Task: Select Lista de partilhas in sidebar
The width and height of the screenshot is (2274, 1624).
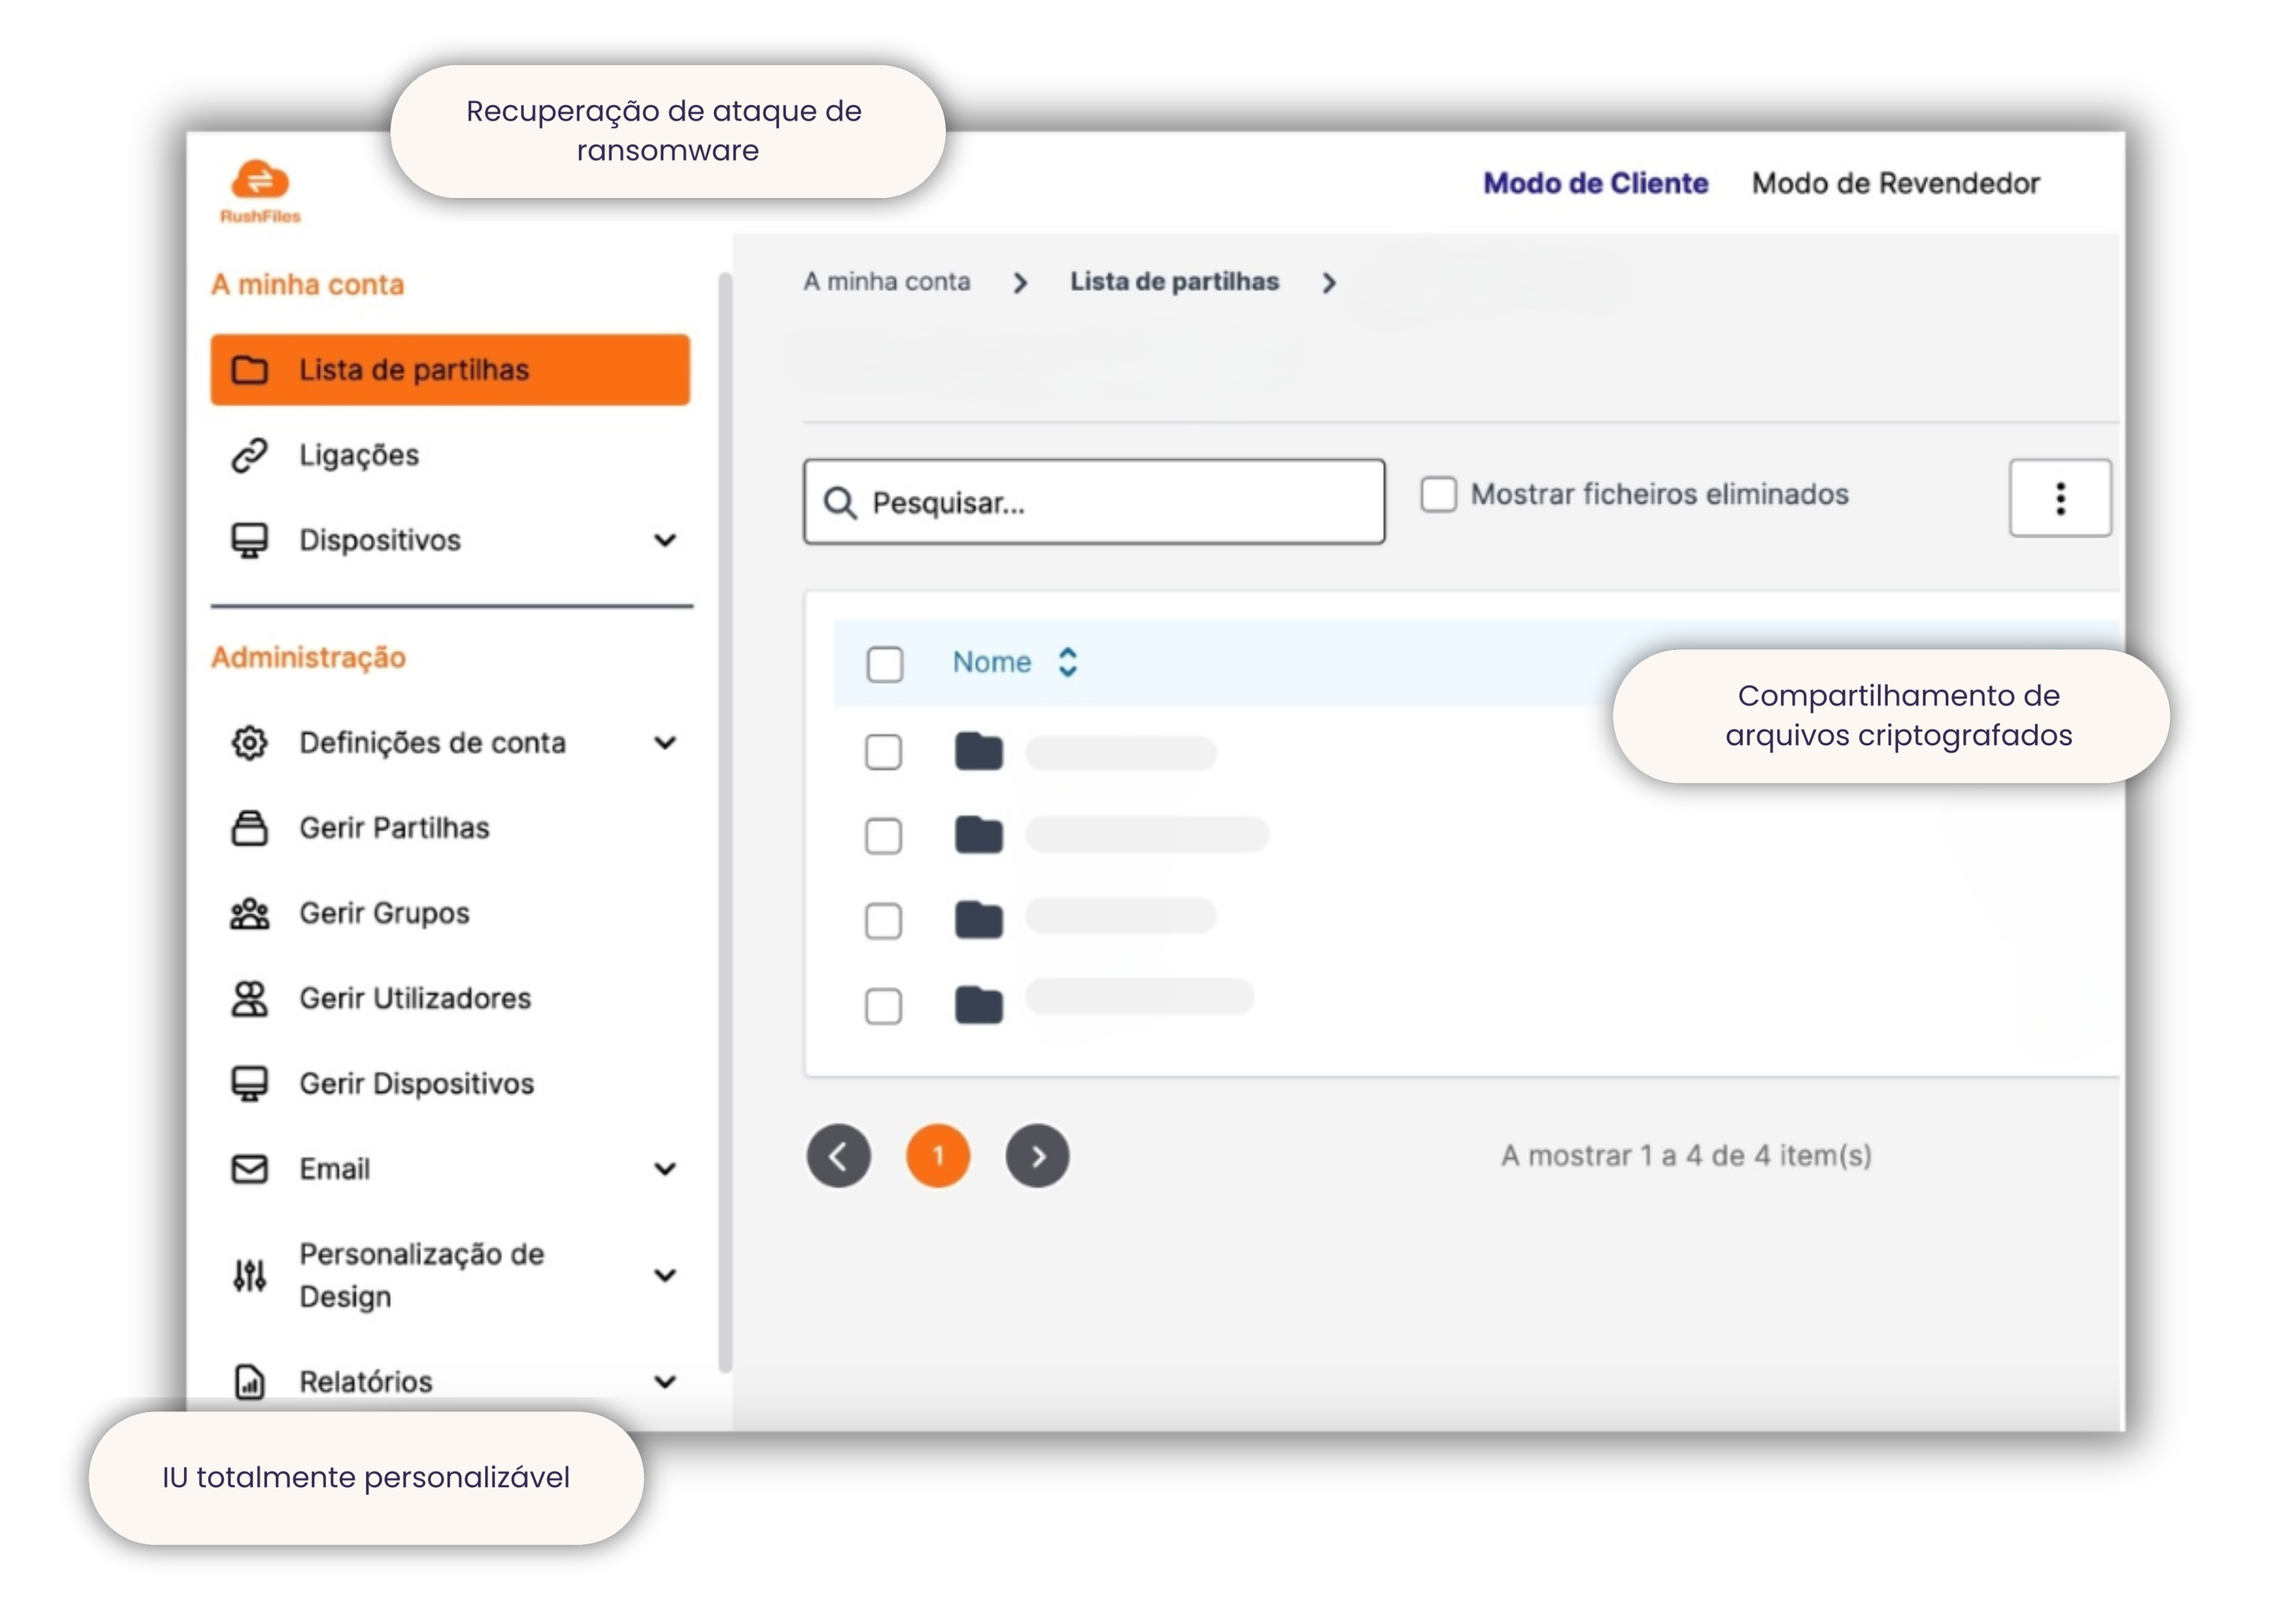Action: (450, 370)
